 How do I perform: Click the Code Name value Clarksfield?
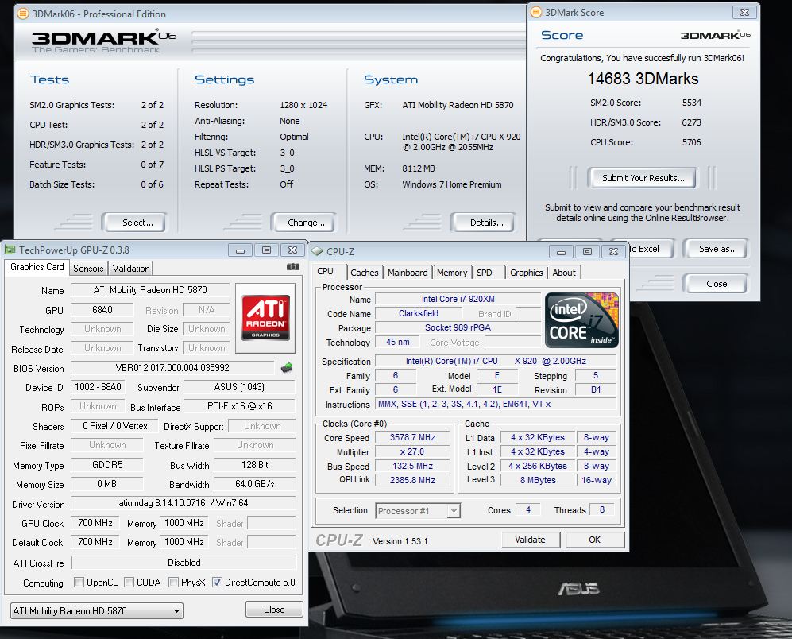418,313
